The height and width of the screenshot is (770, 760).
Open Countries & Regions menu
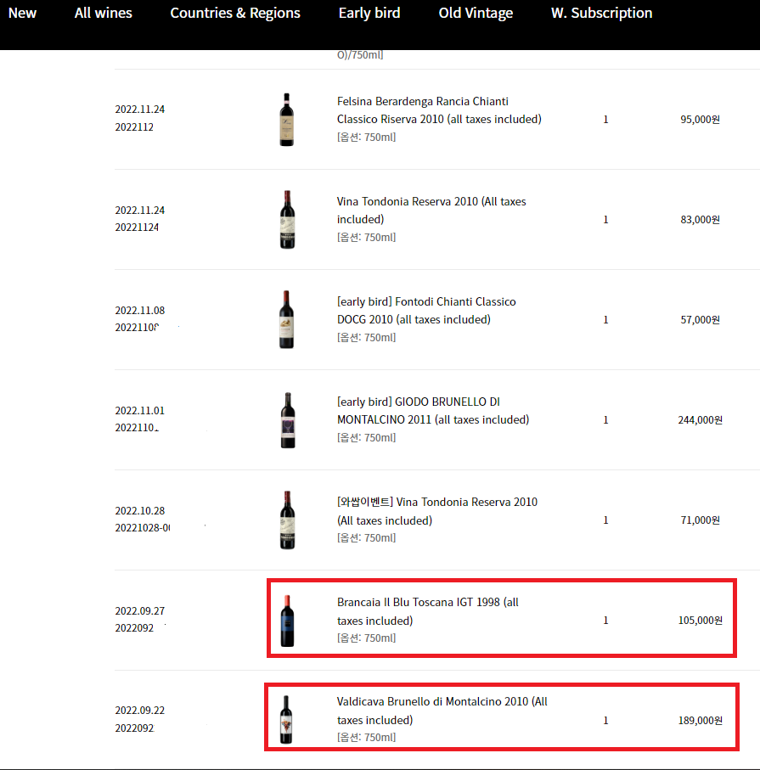(235, 13)
